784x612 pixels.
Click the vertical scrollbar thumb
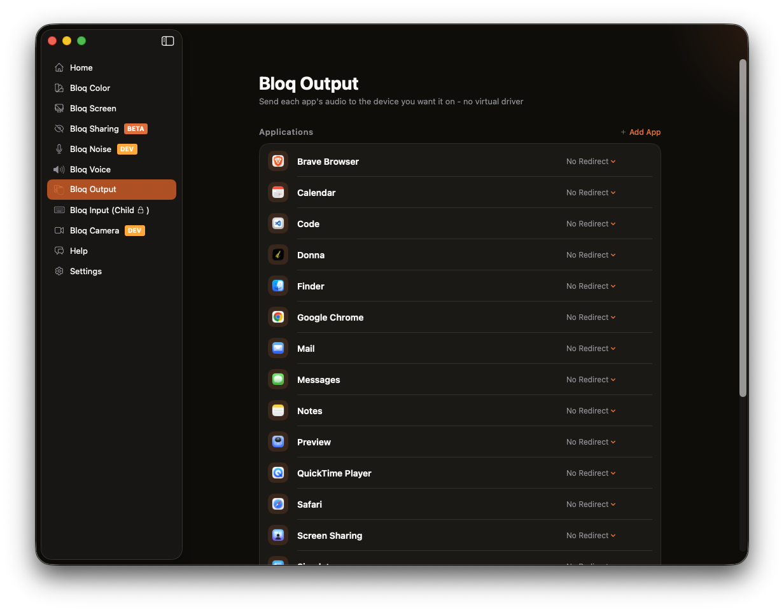[x=743, y=228]
